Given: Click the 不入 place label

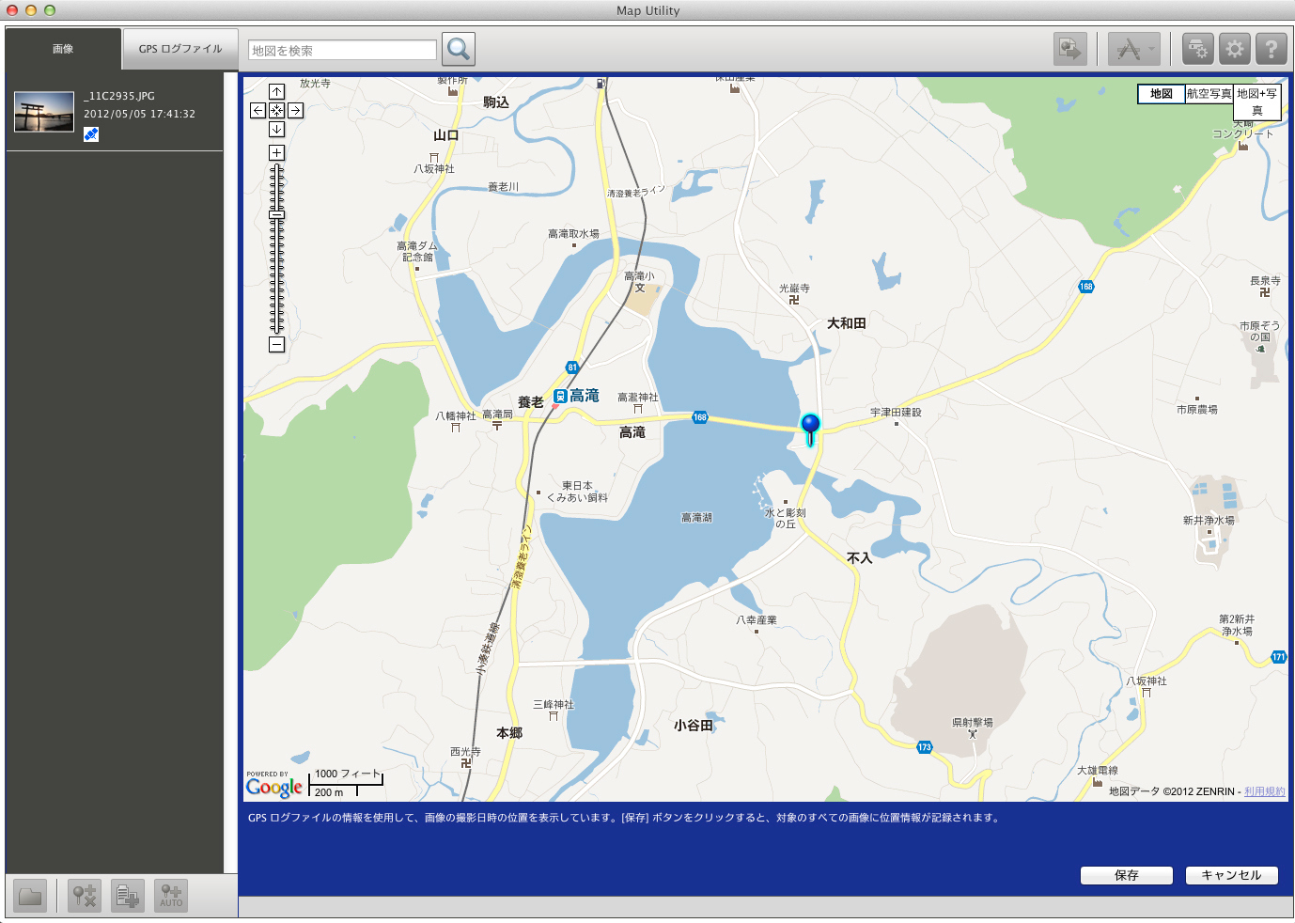Looking at the screenshot, I should point(860,558).
